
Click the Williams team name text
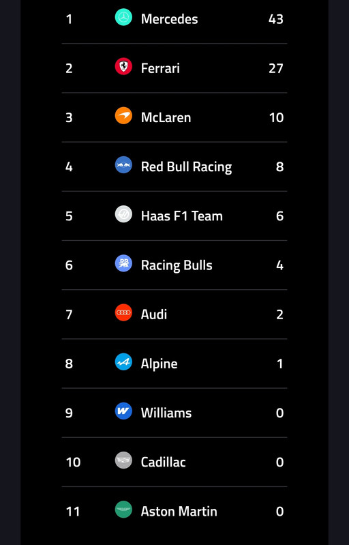pyautogui.click(x=166, y=413)
